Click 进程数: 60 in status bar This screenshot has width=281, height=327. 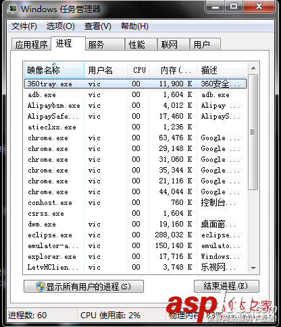[x=27, y=315]
